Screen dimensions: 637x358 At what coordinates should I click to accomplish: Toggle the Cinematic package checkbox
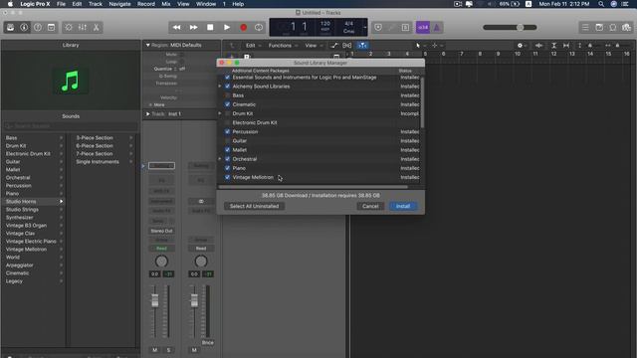(x=228, y=104)
